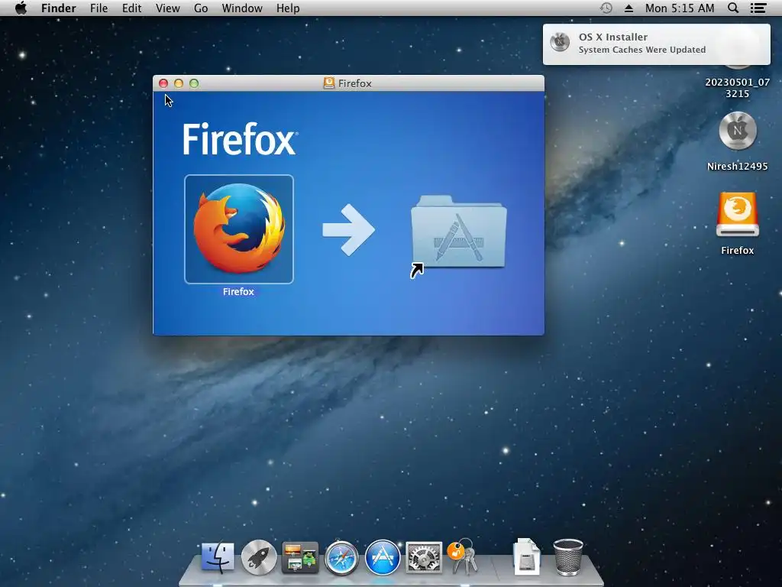Zoom the Firefox window with green button
782x587 pixels.
pos(194,83)
